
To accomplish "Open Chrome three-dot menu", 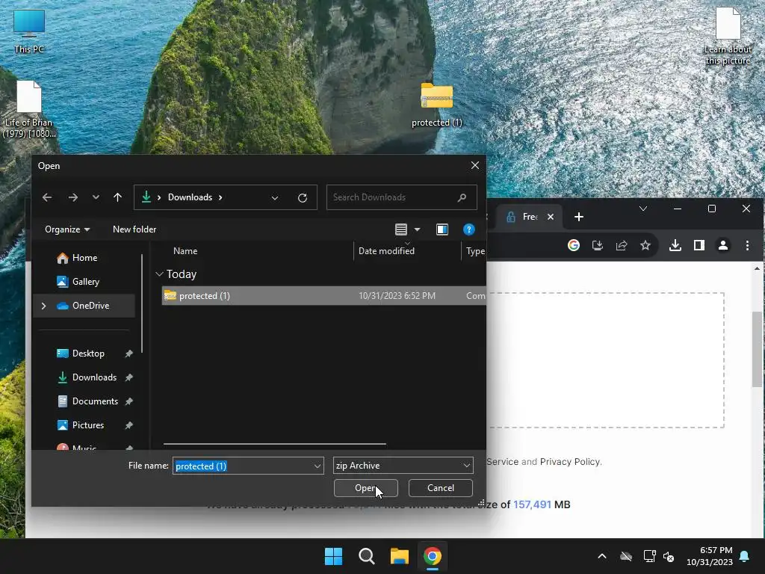I will tap(747, 245).
